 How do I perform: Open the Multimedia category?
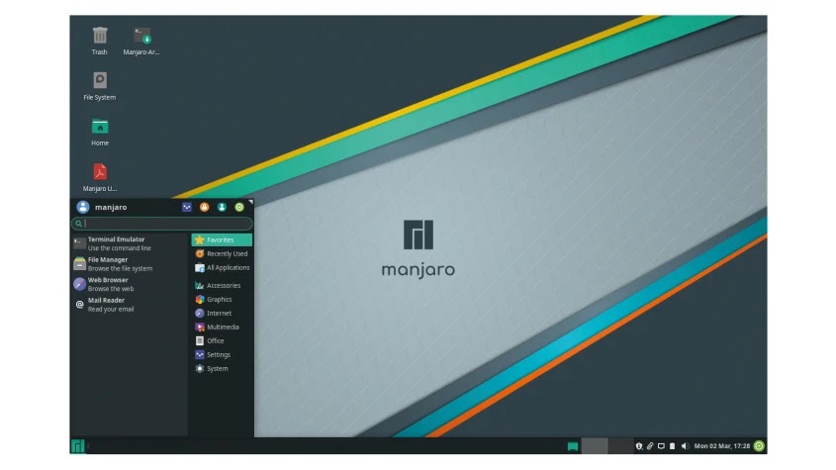click(222, 328)
